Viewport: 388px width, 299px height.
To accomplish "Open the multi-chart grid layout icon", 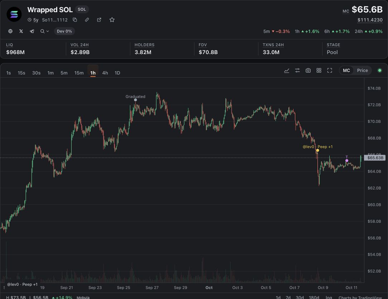I will point(319,71).
